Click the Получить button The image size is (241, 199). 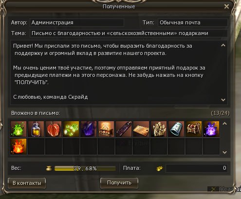coord(119,183)
